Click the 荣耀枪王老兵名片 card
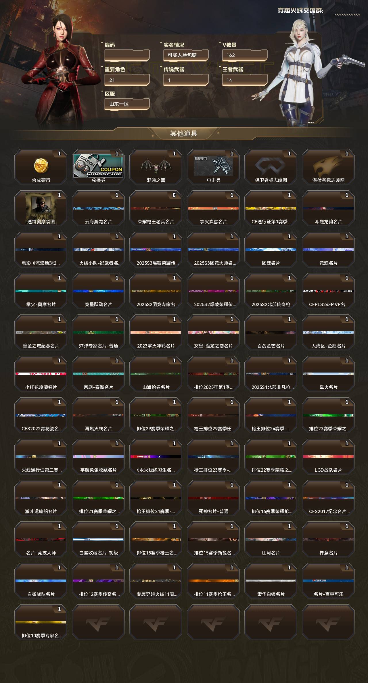The image size is (368, 683). click(156, 208)
